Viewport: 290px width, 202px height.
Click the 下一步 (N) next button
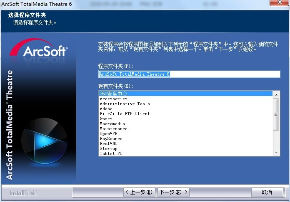pyautogui.click(x=173, y=192)
